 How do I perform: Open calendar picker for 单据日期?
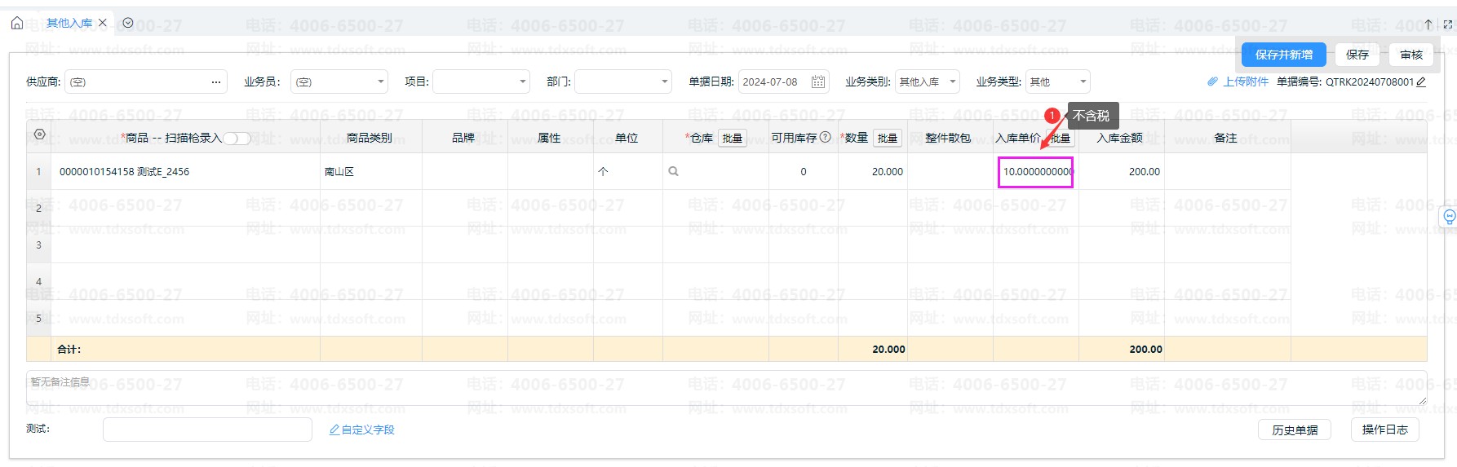coord(817,82)
